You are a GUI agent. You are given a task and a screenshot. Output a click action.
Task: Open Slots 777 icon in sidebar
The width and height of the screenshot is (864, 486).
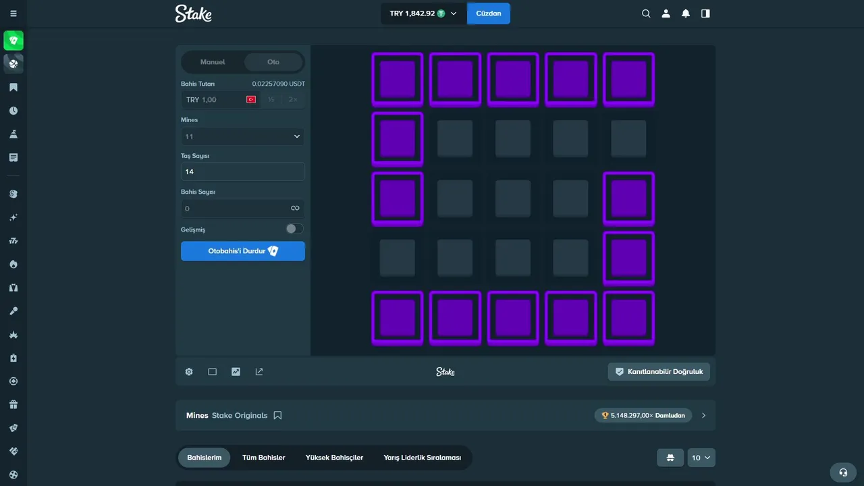(13, 241)
